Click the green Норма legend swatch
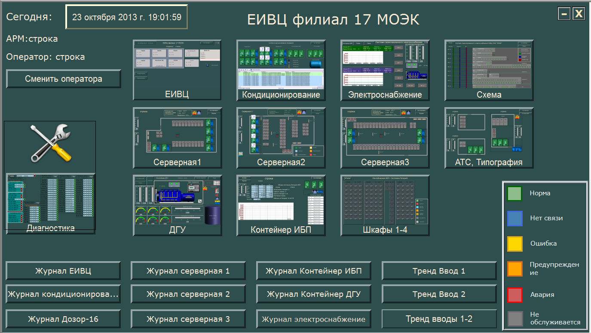591x333 pixels. coord(514,194)
